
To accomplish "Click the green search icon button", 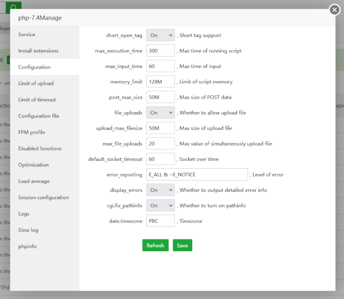I will click(14, 7).
